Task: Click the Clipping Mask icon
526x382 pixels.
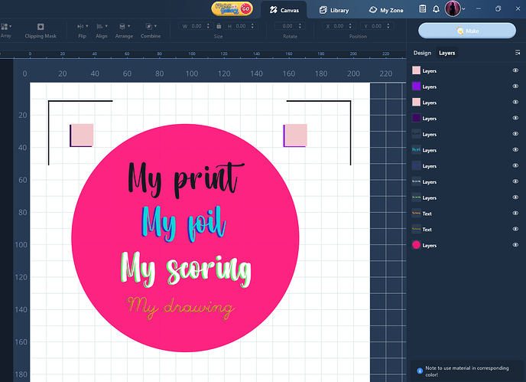Action: (x=40, y=26)
